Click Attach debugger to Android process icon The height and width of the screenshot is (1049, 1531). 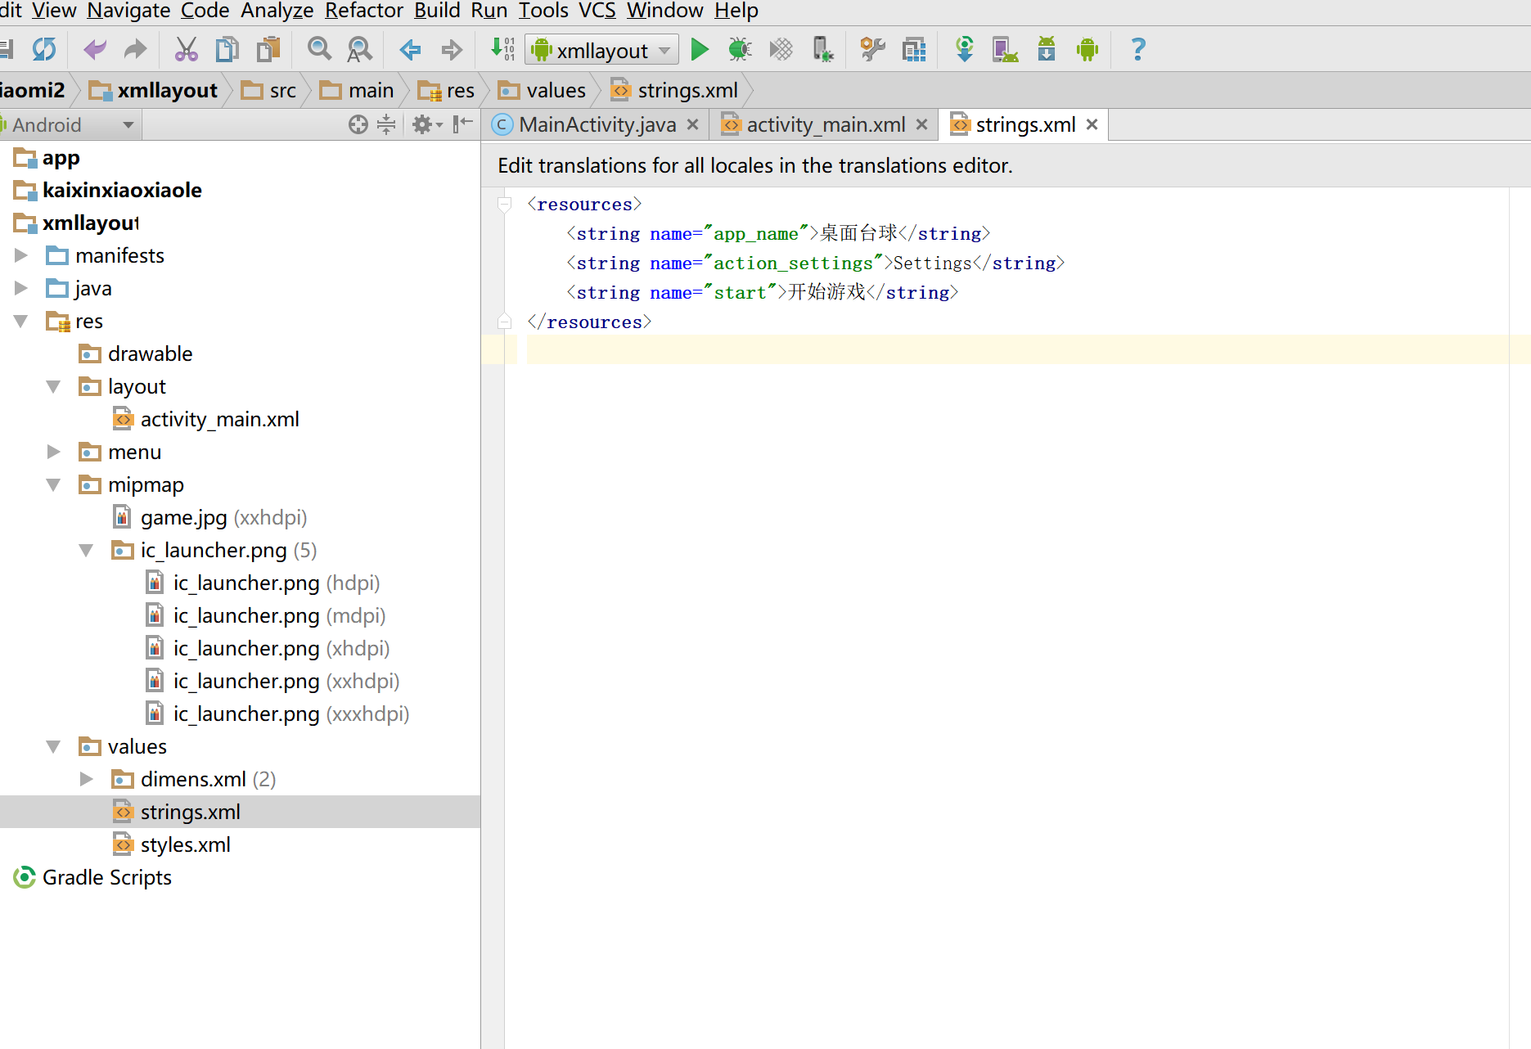click(823, 50)
